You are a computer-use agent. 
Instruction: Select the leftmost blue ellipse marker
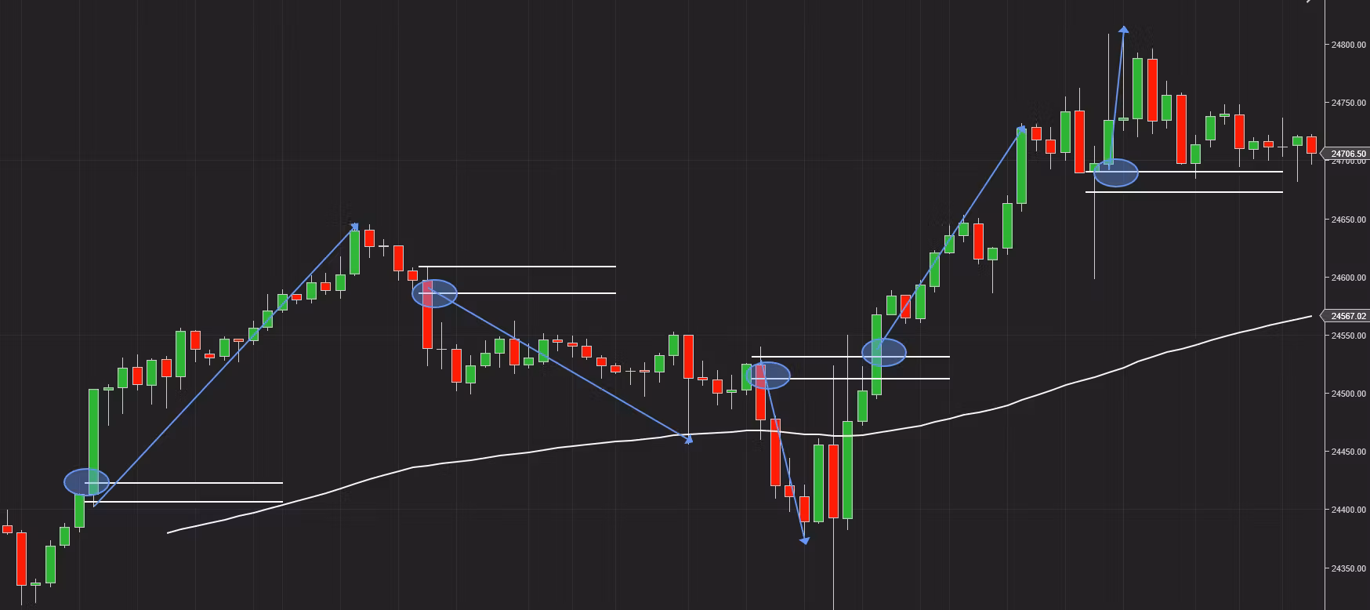coord(86,481)
